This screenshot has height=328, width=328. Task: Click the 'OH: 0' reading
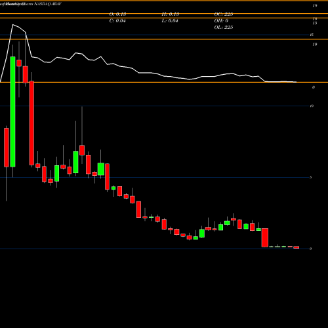pyautogui.click(x=221, y=21)
